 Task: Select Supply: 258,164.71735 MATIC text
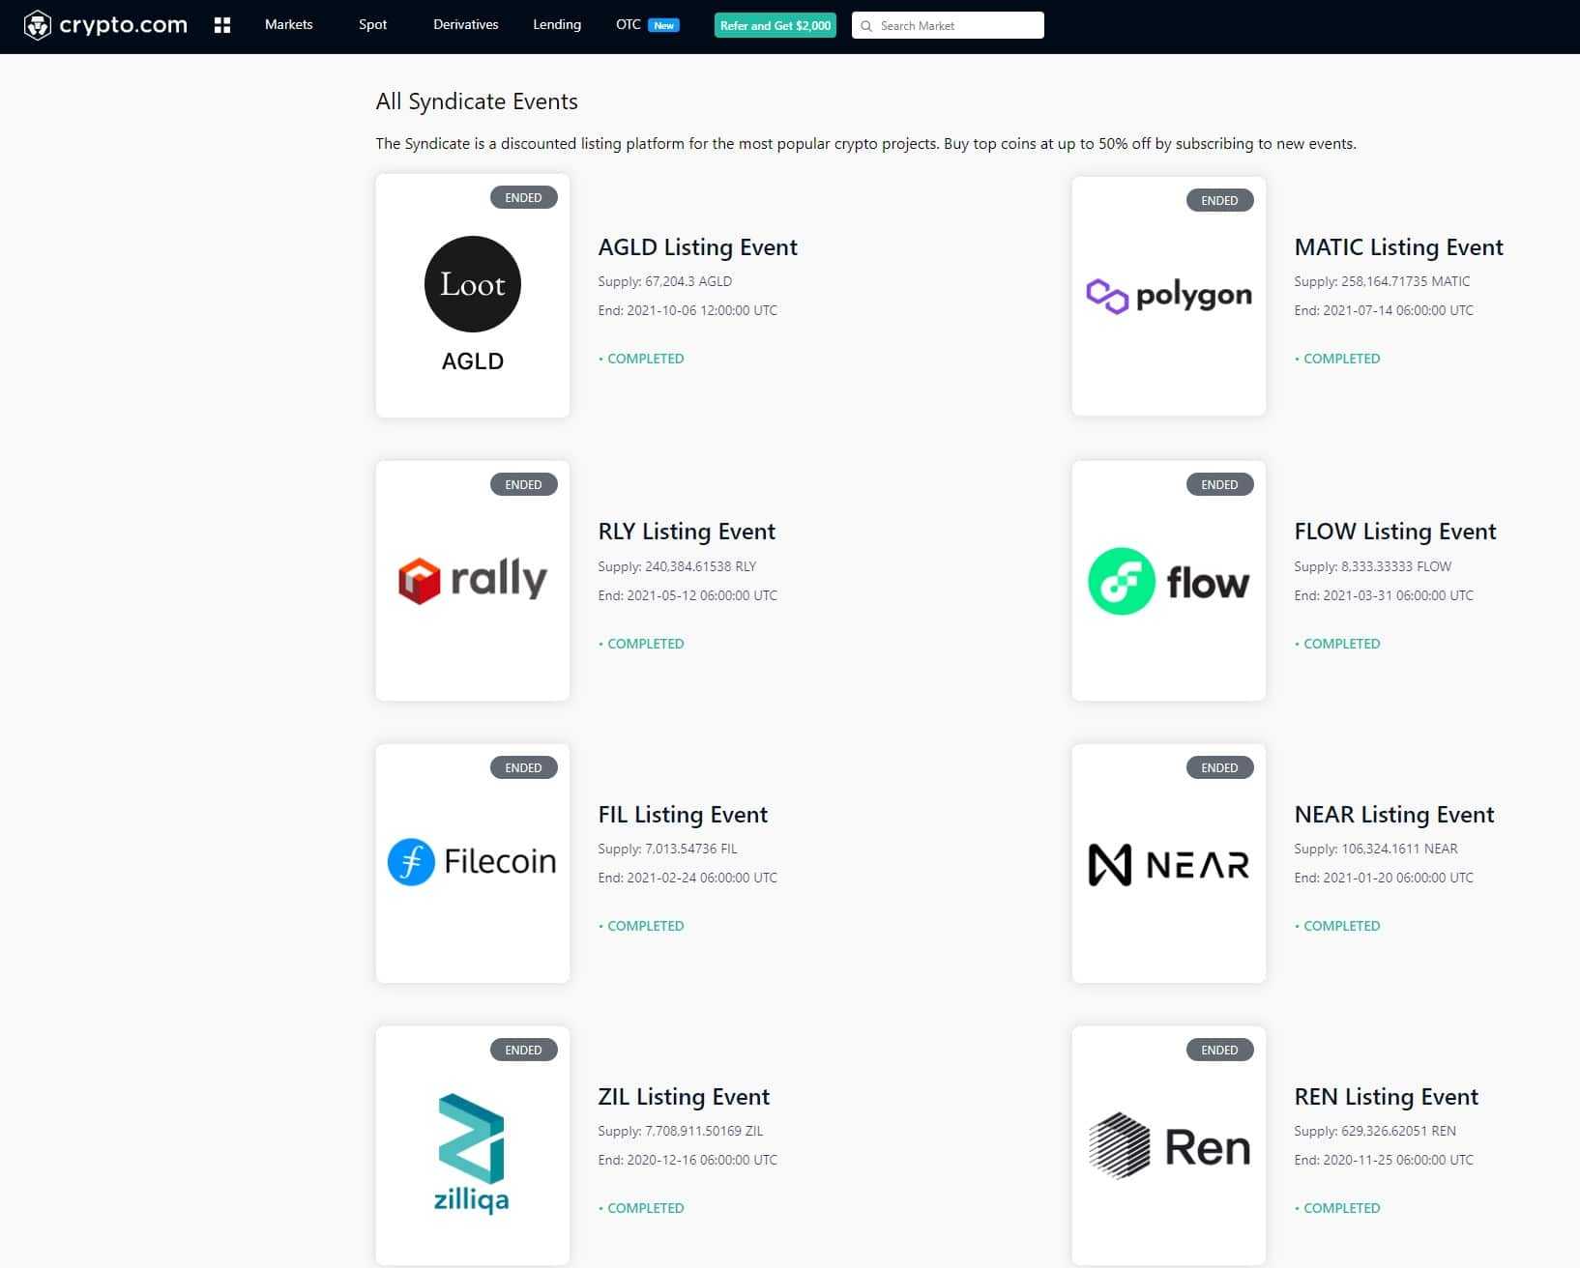(x=1382, y=281)
